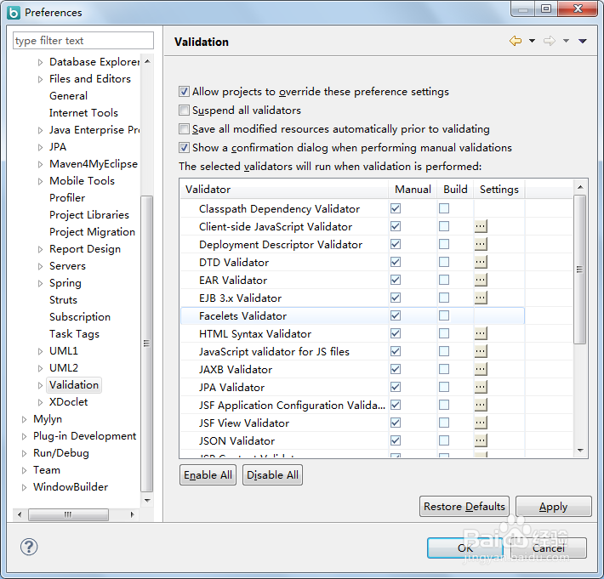Click the Disable All button
The image size is (604, 579).
[272, 475]
